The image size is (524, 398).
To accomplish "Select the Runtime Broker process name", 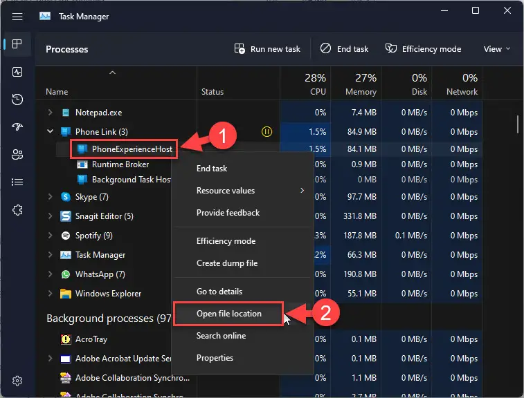I will (120, 164).
